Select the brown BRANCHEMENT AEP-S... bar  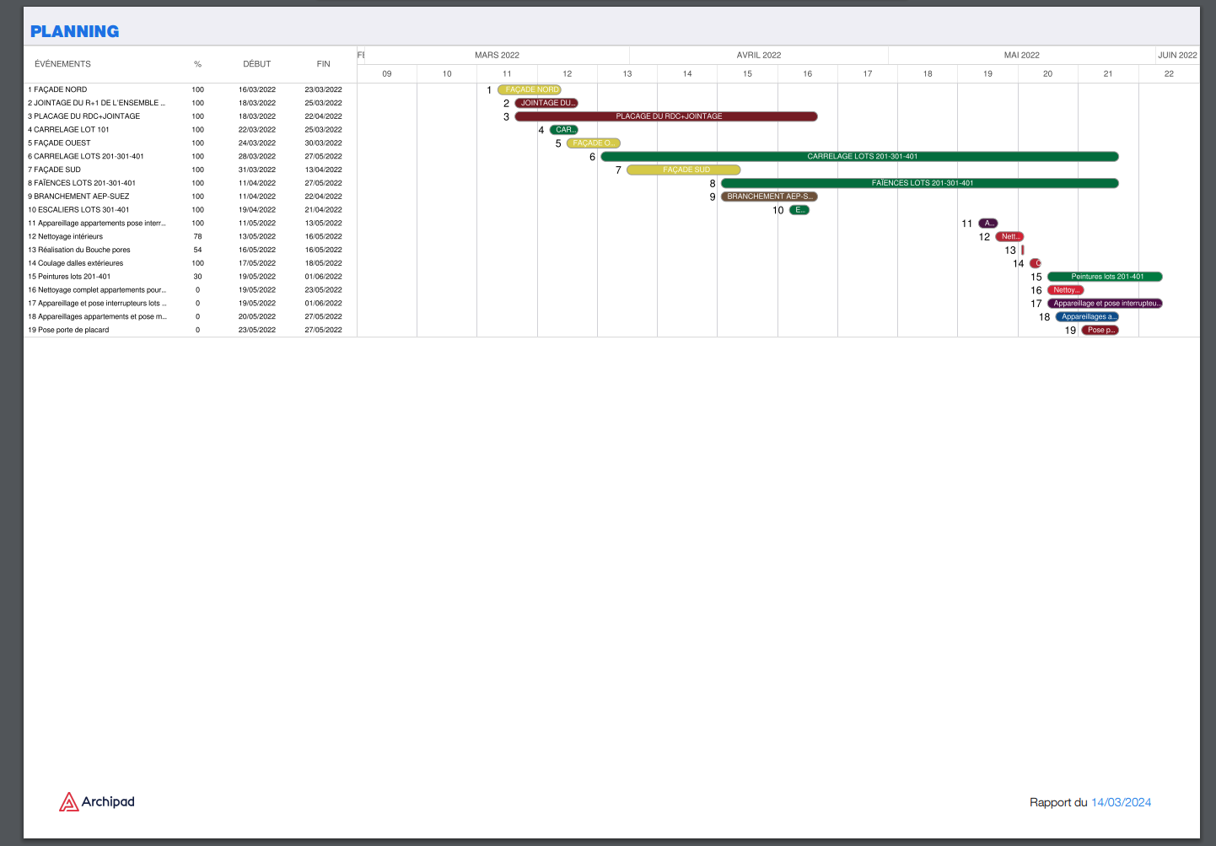coord(769,197)
